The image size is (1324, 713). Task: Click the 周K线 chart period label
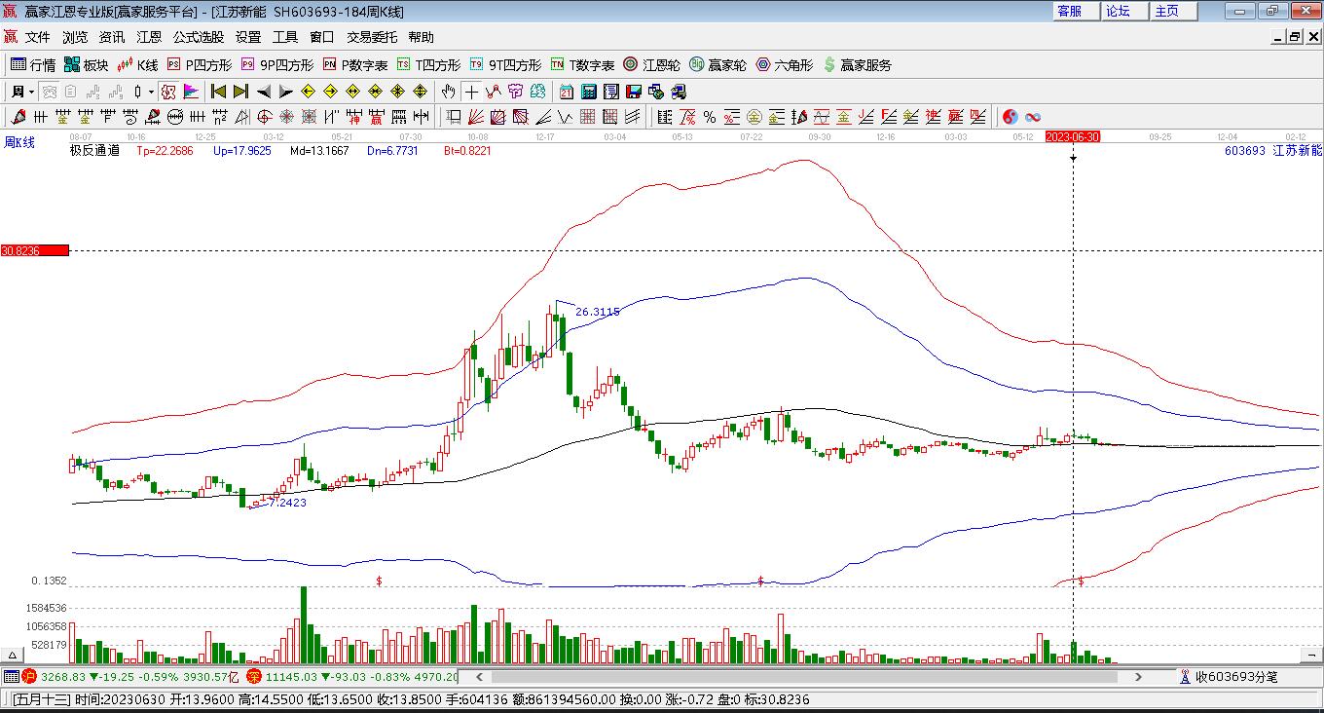pos(19,142)
